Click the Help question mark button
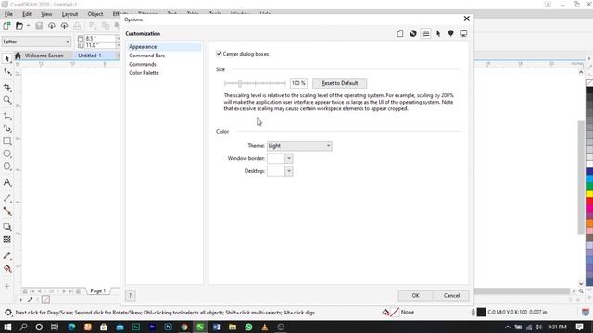Screen dimensions: 593x333 pos(130,296)
